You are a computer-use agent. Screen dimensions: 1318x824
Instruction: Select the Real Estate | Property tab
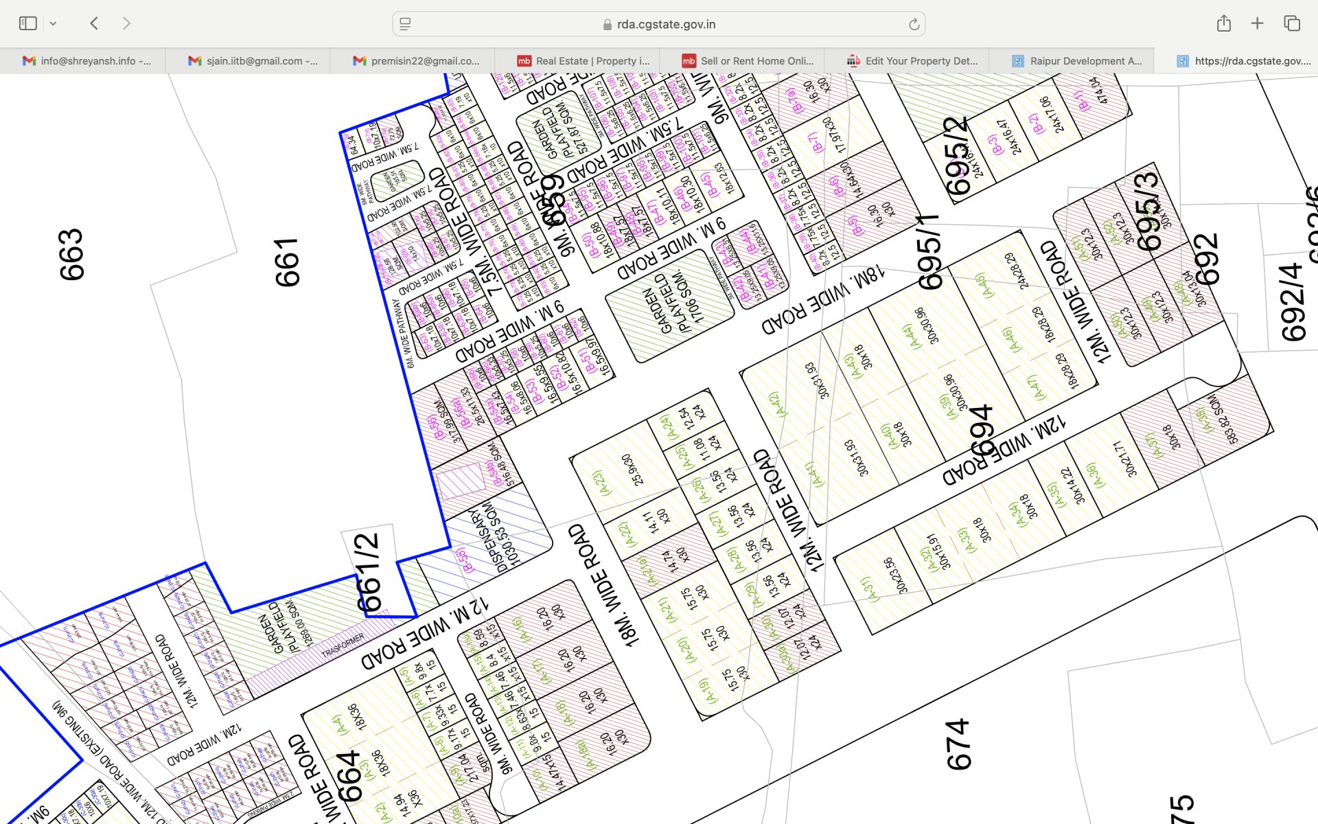pos(583,60)
